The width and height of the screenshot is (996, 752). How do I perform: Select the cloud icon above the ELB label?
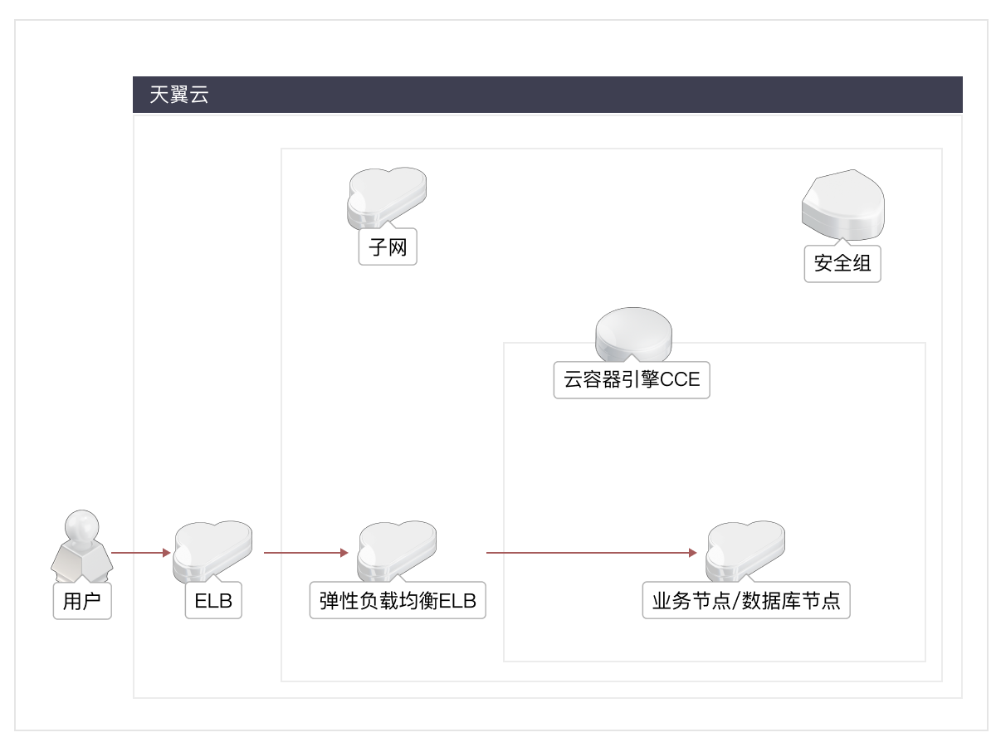tap(213, 553)
